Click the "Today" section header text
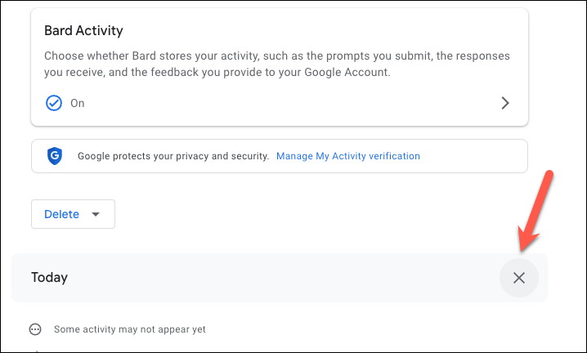The height and width of the screenshot is (353, 587). [49, 278]
